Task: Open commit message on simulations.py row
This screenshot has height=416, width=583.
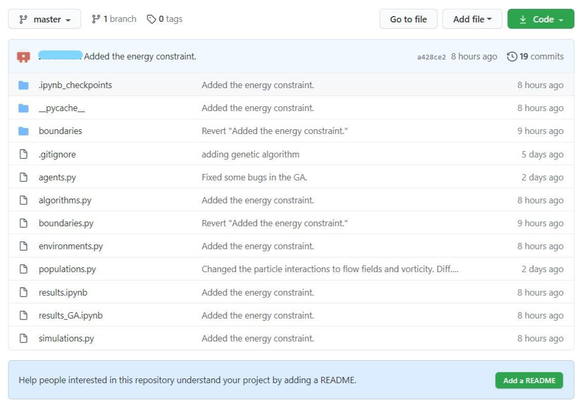Action: click(258, 338)
